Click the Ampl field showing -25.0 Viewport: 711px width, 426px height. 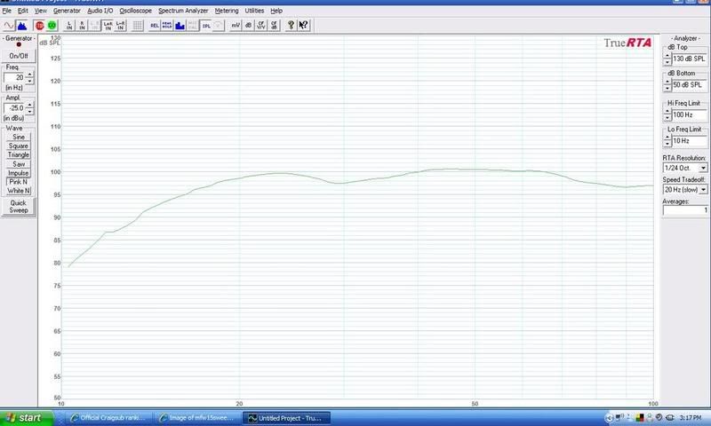[14, 108]
